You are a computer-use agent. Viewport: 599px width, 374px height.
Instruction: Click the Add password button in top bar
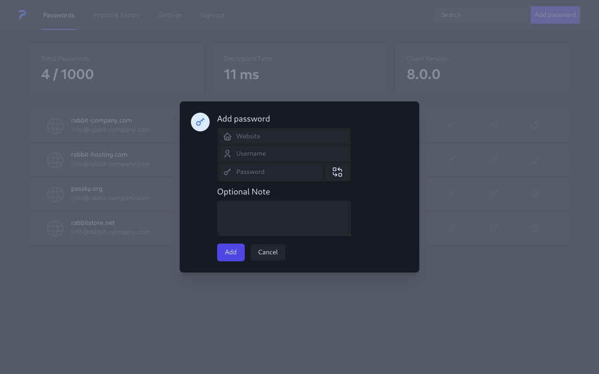[x=555, y=15]
